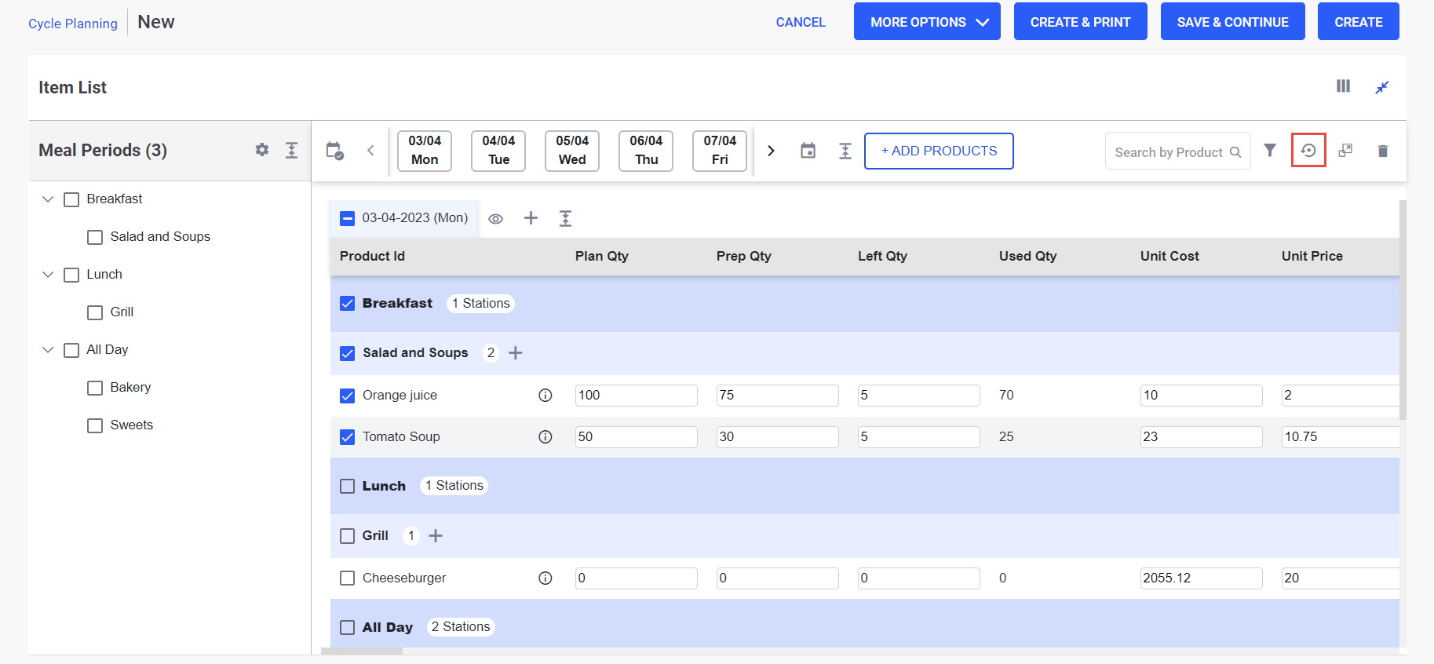Open info icon for Tomato Soup

pos(546,436)
